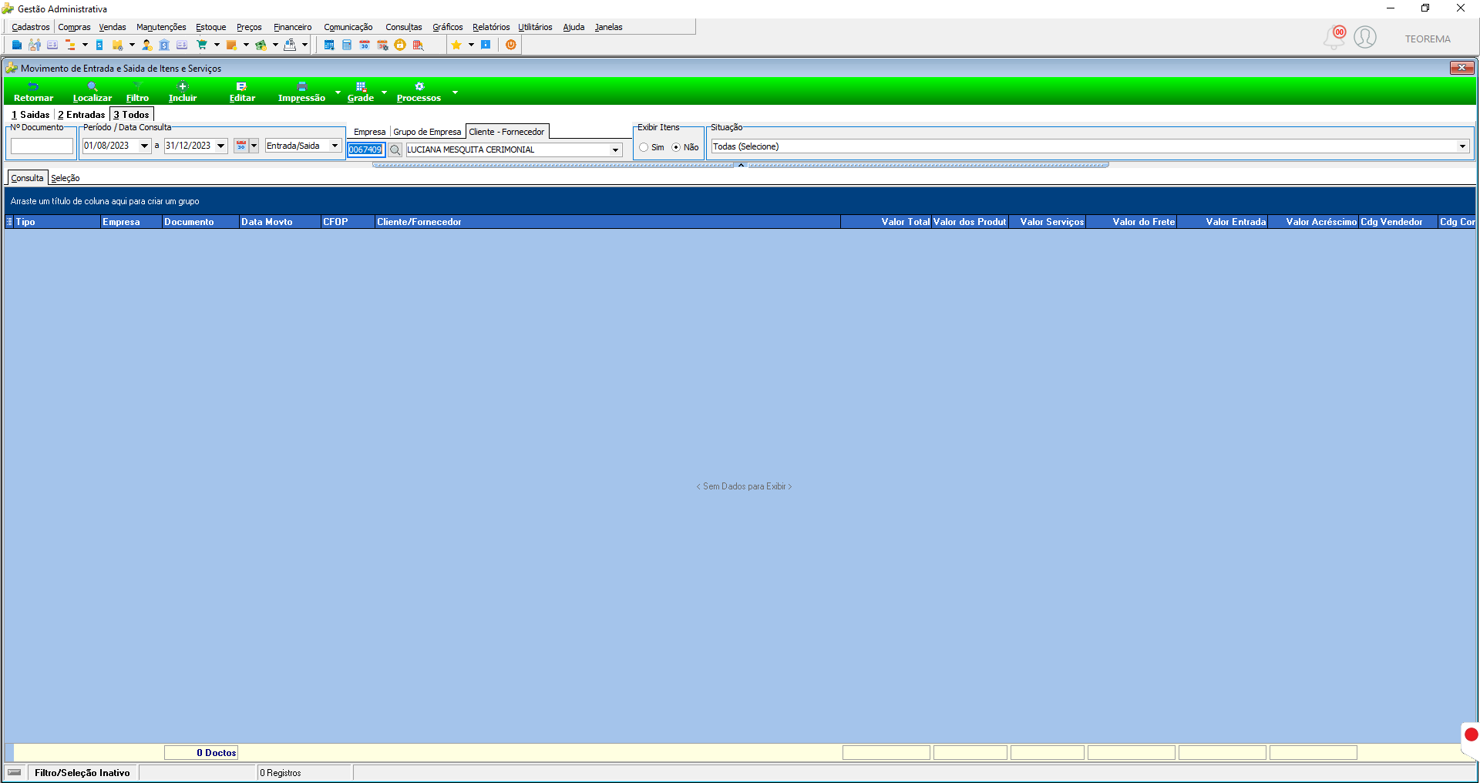Open the arrow beside the calendar period icon
This screenshot has height=783, width=1480.
pyautogui.click(x=254, y=146)
